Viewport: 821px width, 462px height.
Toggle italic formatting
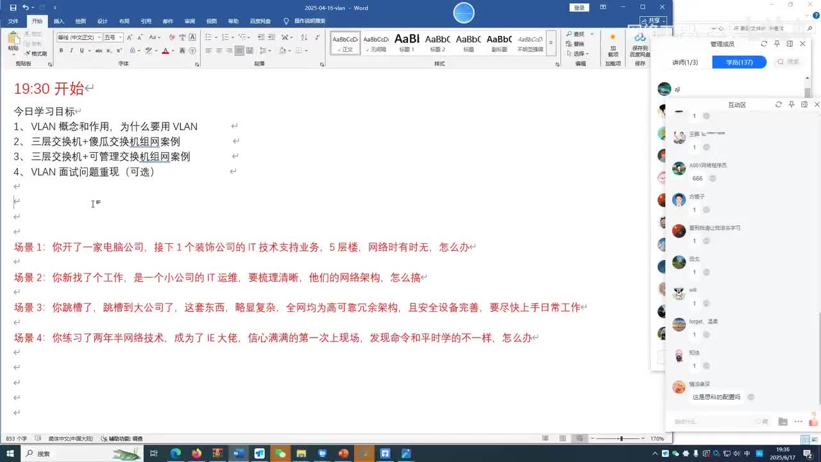pyautogui.click(x=71, y=51)
